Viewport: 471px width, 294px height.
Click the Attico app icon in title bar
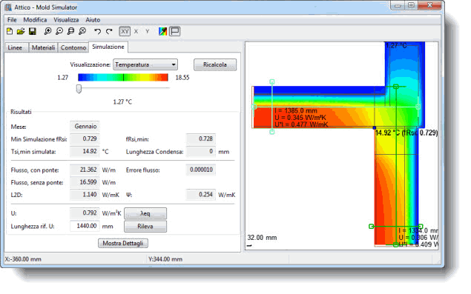pos(8,7)
